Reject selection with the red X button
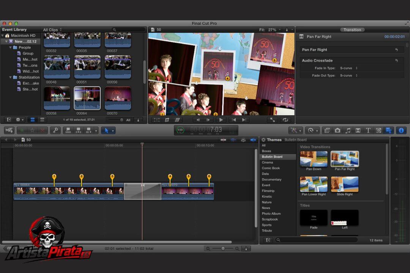 coord(43,130)
